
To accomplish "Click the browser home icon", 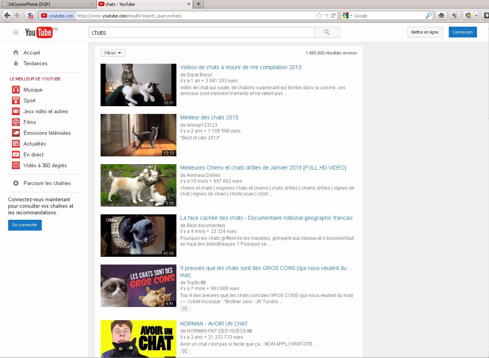I will point(441,16).
